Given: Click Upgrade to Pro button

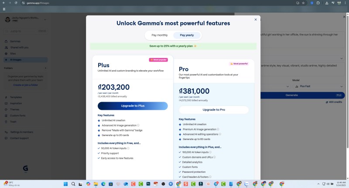Looking at the screenshot, I should click(214, 110).
